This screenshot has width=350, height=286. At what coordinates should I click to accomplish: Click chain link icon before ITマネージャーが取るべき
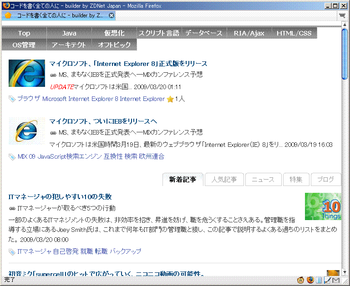12,209
